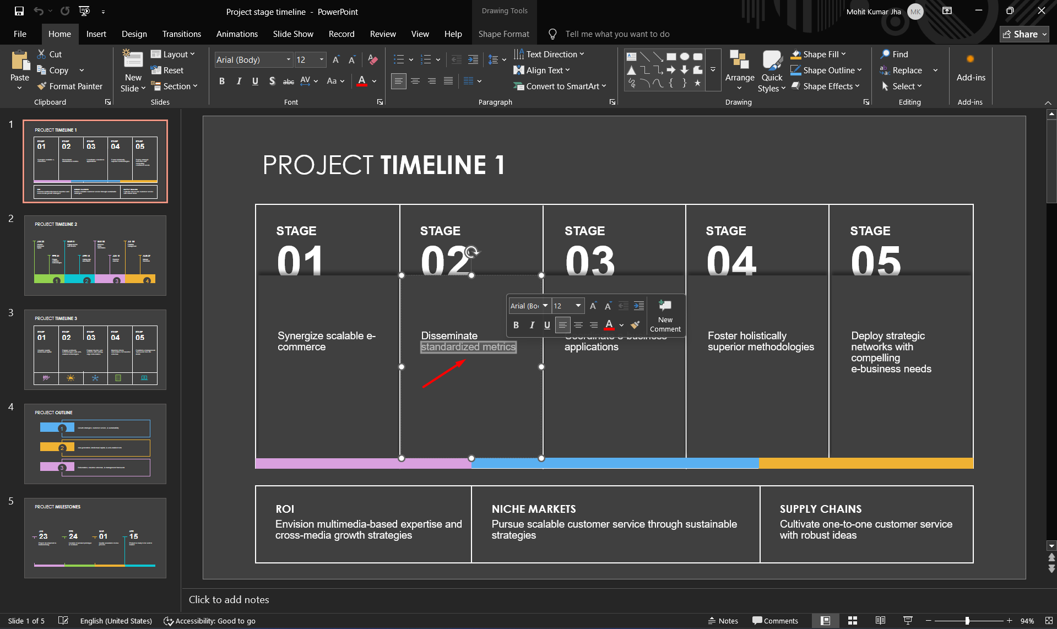
Task: Start Slide Show from status bar
Action: pos(908,621)
